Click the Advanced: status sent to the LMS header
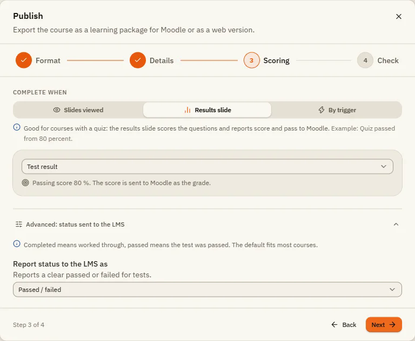The image size is (415, 341). [207, 224]
